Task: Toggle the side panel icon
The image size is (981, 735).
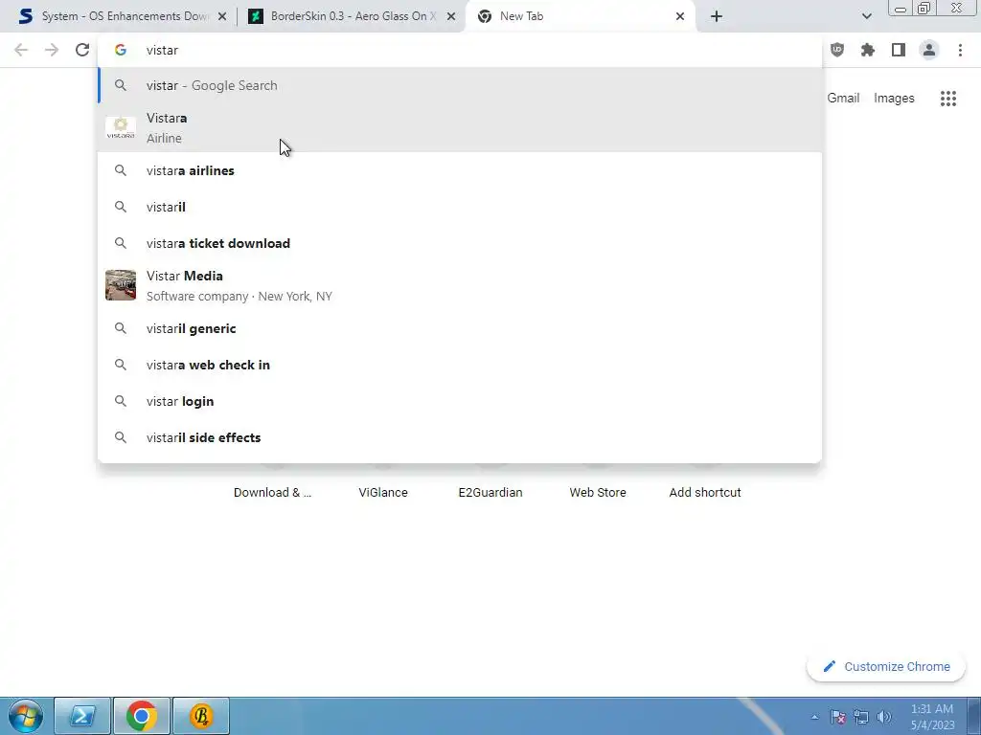Action: (899, 50)
